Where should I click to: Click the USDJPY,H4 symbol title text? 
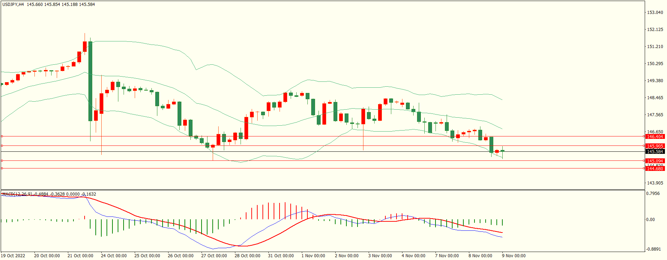[13, 5]
